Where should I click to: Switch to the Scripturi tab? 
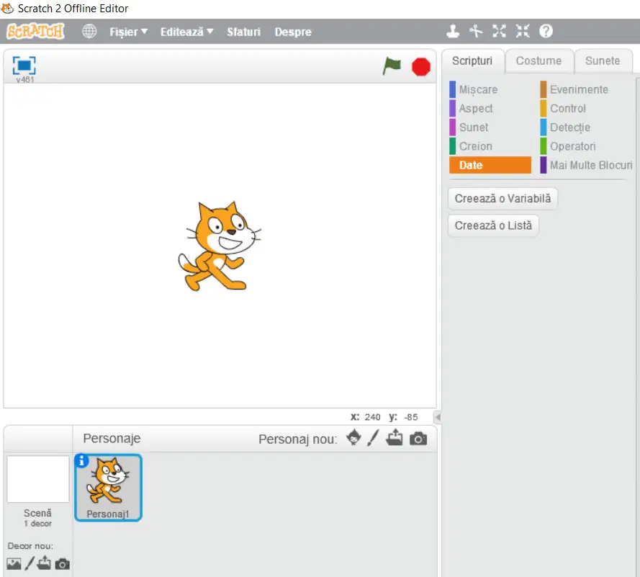pyautogui.click(x=472, y=61)
